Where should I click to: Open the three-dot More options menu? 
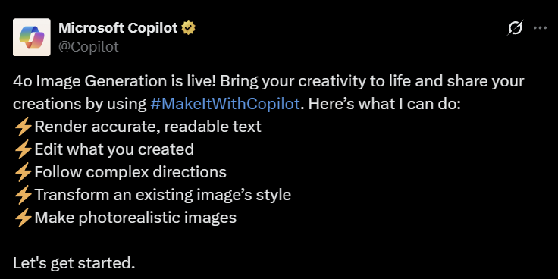[x=540, y=28]
